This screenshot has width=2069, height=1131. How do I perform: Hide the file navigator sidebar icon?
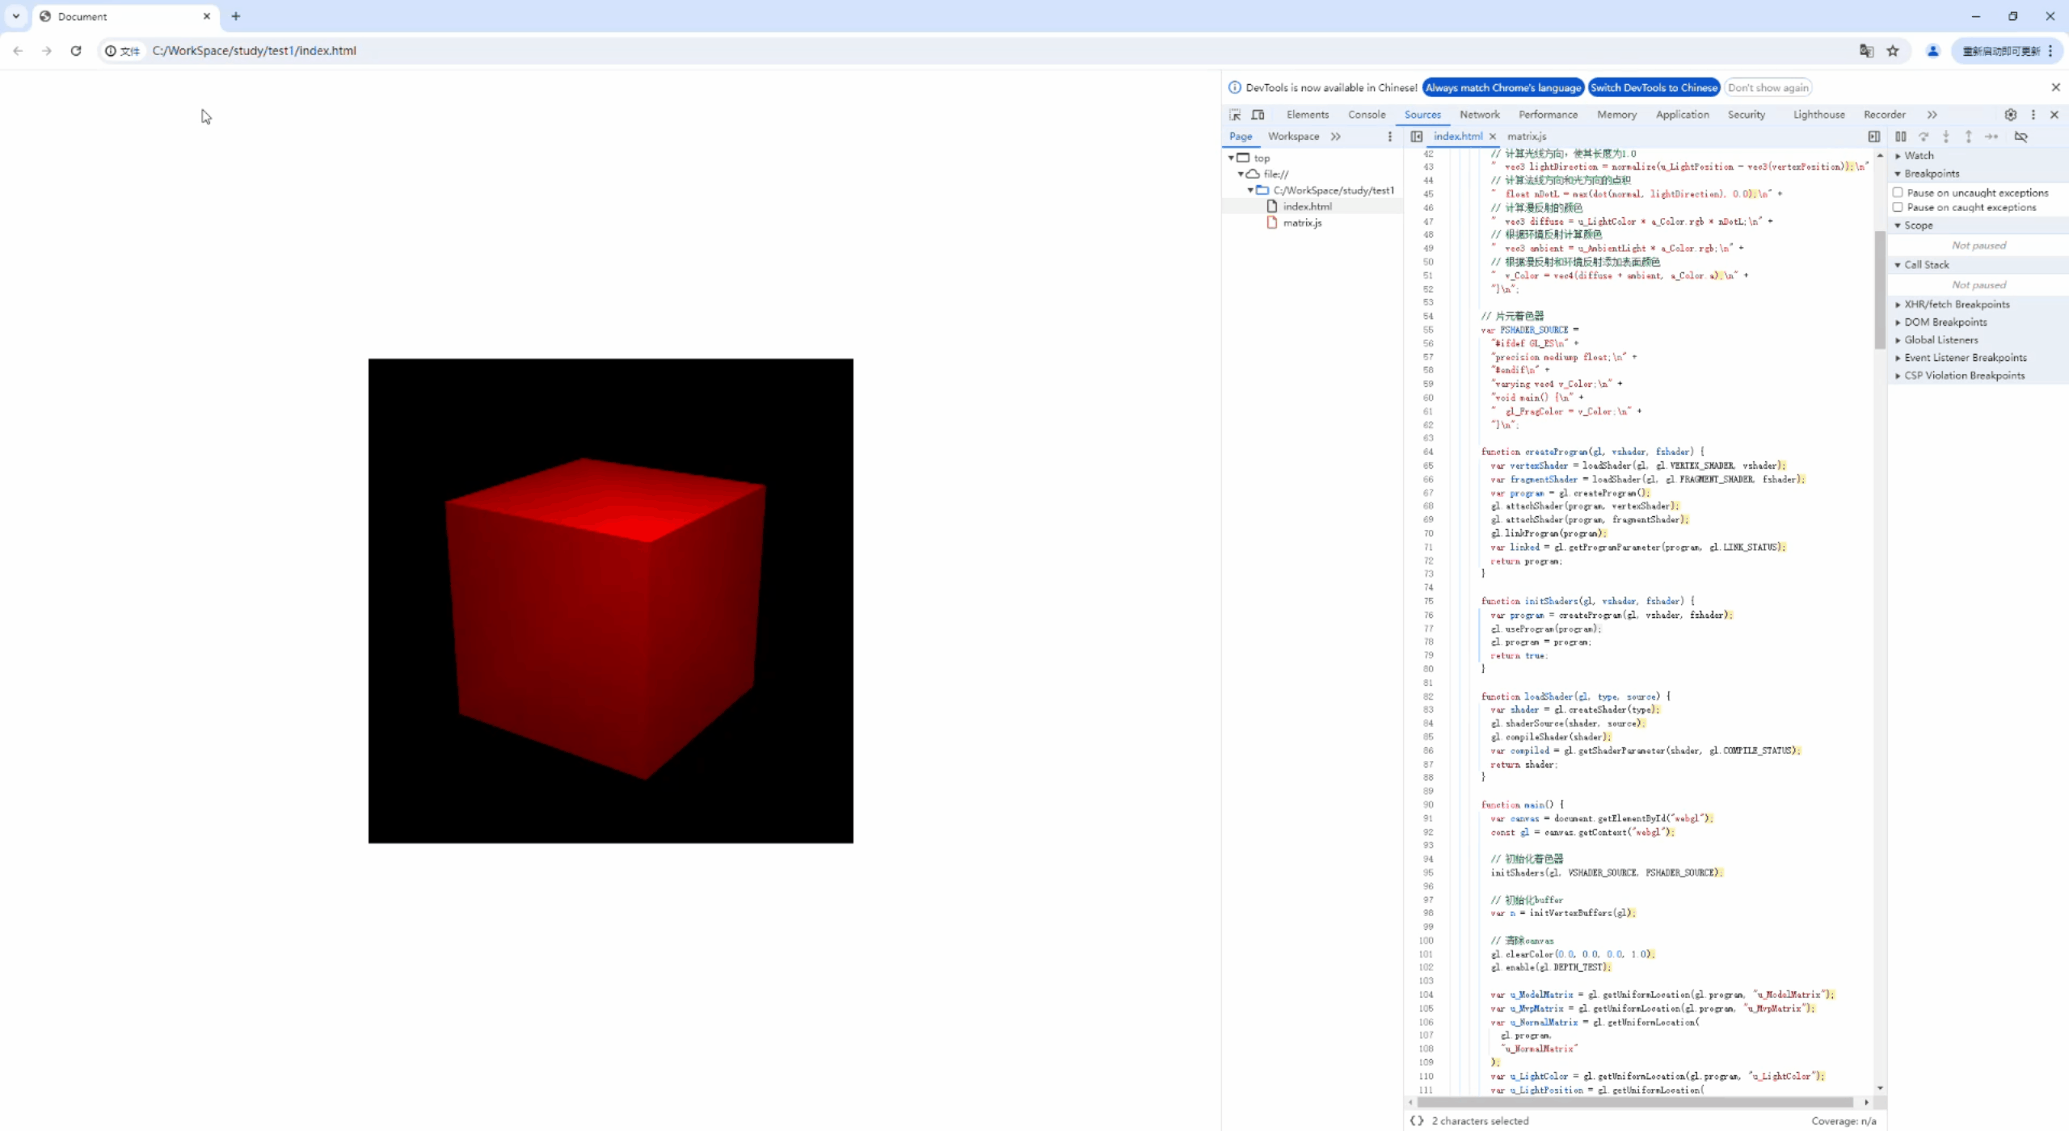click(x=1417, y=137)
